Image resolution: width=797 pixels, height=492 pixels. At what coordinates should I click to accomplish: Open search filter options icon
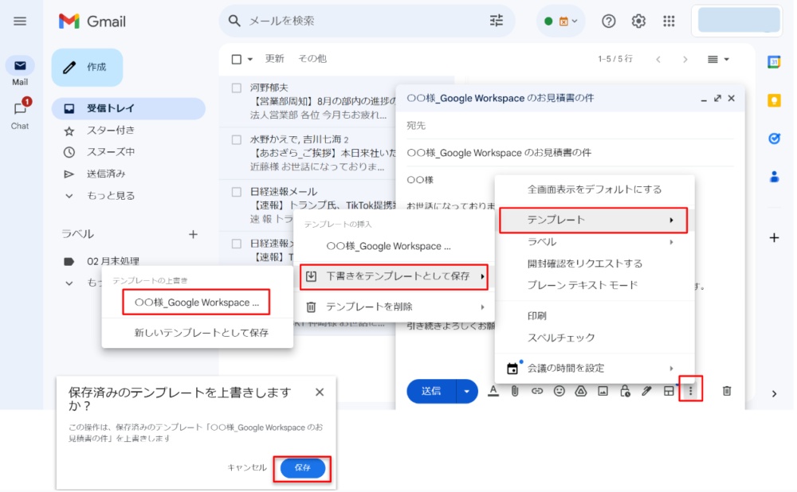coord(496,21)
